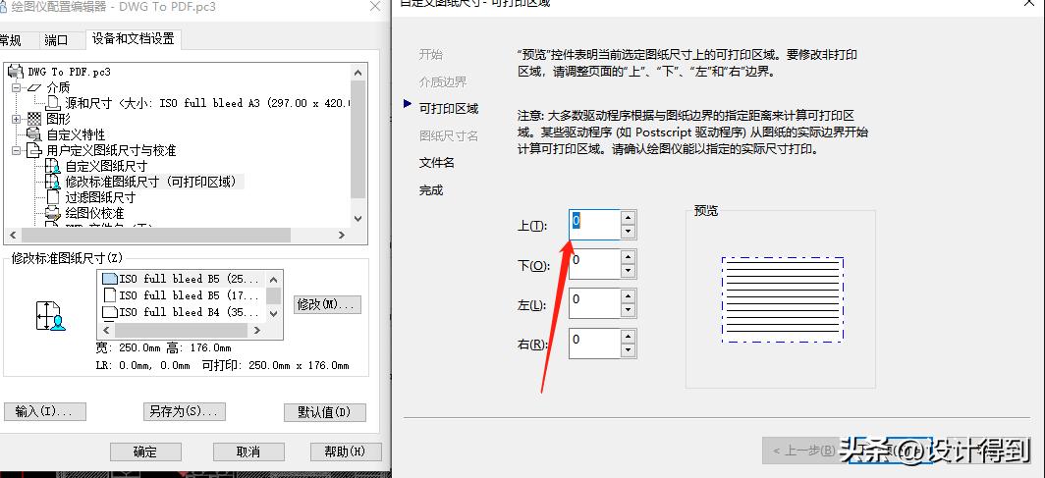Image resolution: width=1045 pixels, height=478 pixels.
Task: Click the device tree horizontal scrollbar right arrow
Action: 342,235
